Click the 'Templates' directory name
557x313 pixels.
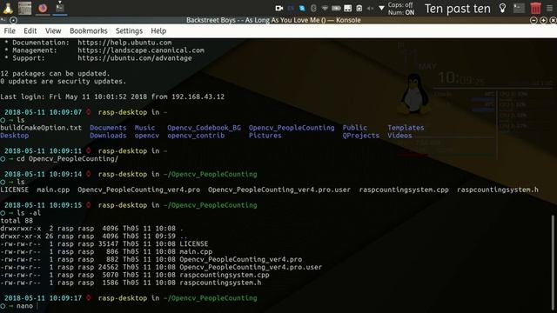(x=406, y=128)
